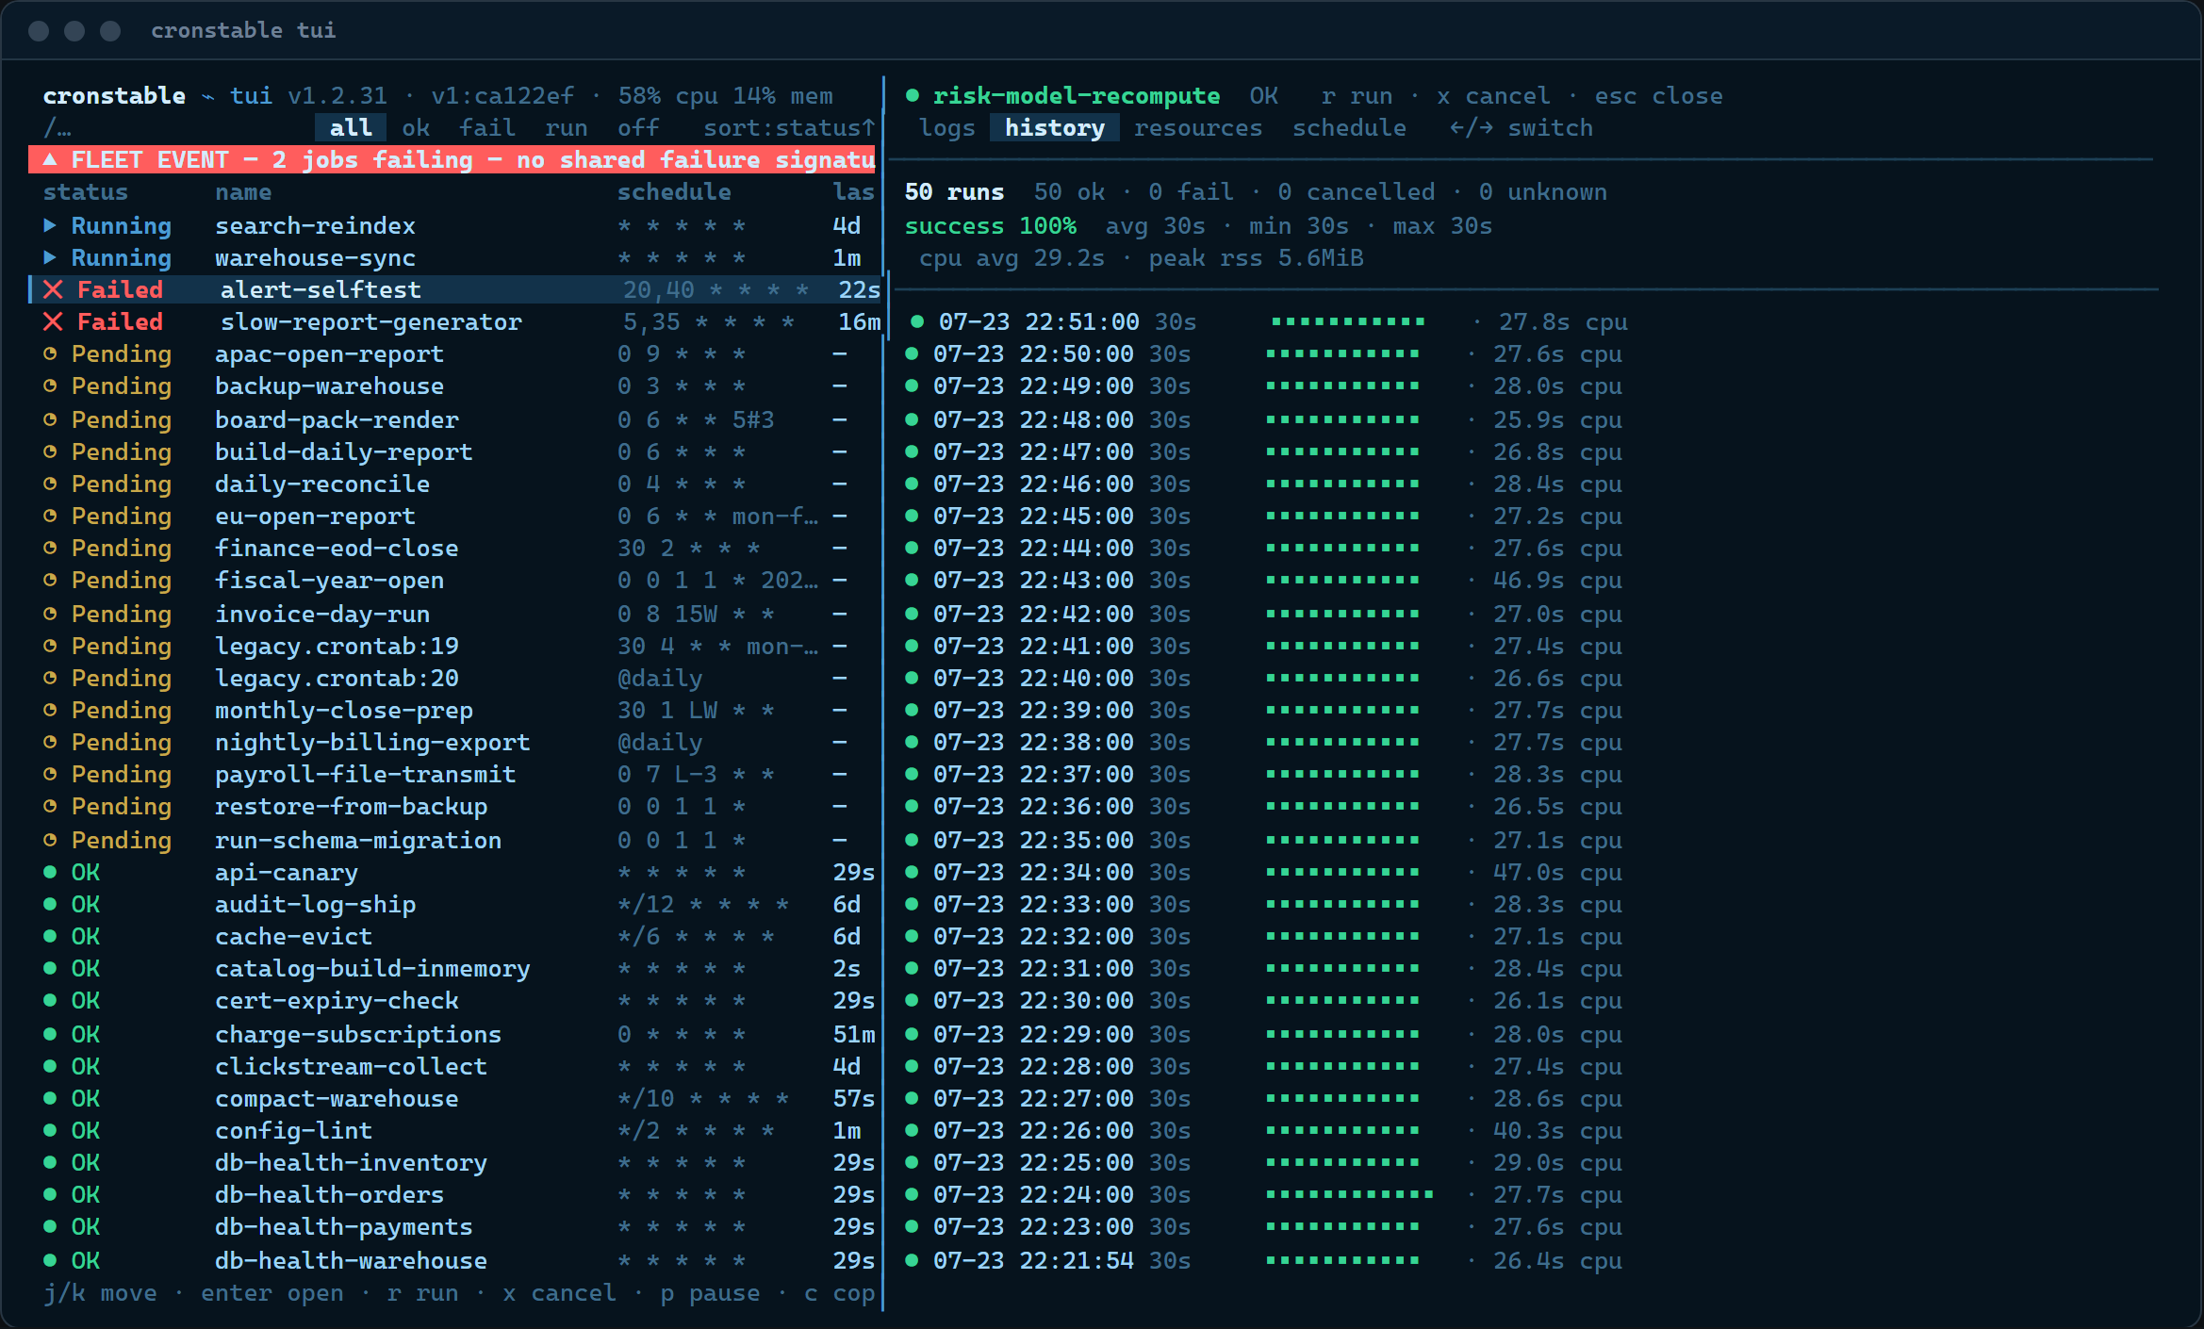Click the status dot of the 22:26:00 run
The height and width of the screenshot is (1329, 2204).
point(912,1130)
